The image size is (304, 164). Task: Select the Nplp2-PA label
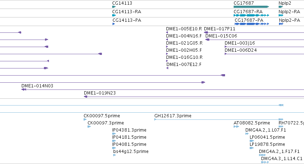pos(289,20)
